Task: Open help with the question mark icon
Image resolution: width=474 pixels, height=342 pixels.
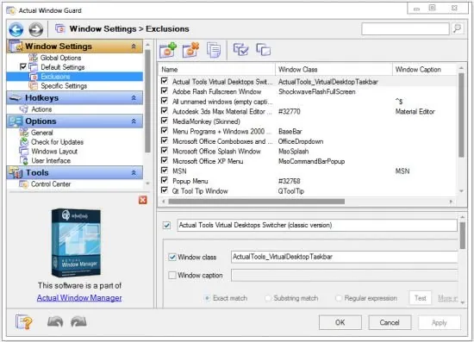Action: point(24,322)
